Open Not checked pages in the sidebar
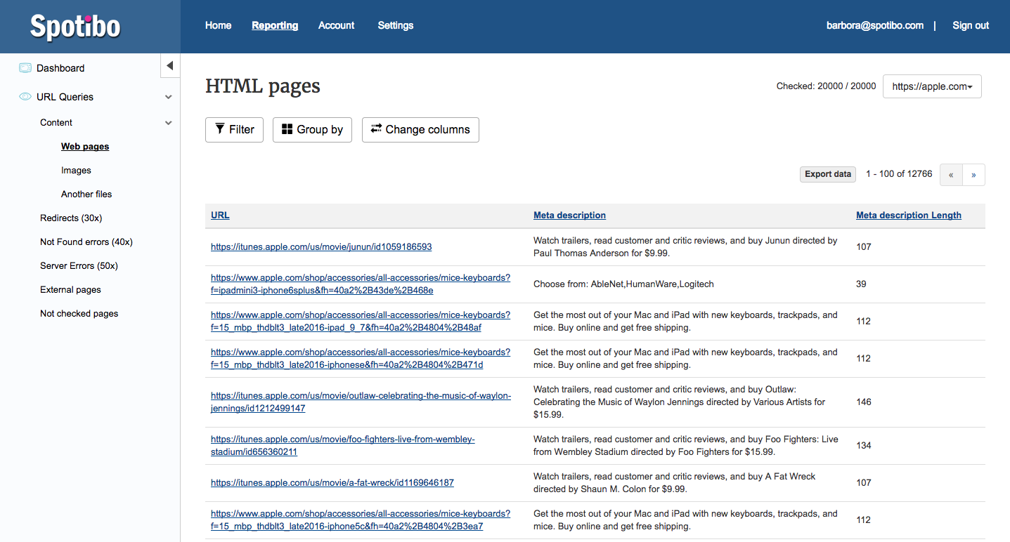 pyautogui.click(x=79, y=314)
